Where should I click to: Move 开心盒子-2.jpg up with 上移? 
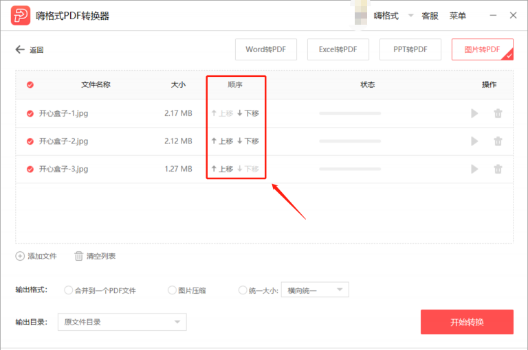click(222, 141)
